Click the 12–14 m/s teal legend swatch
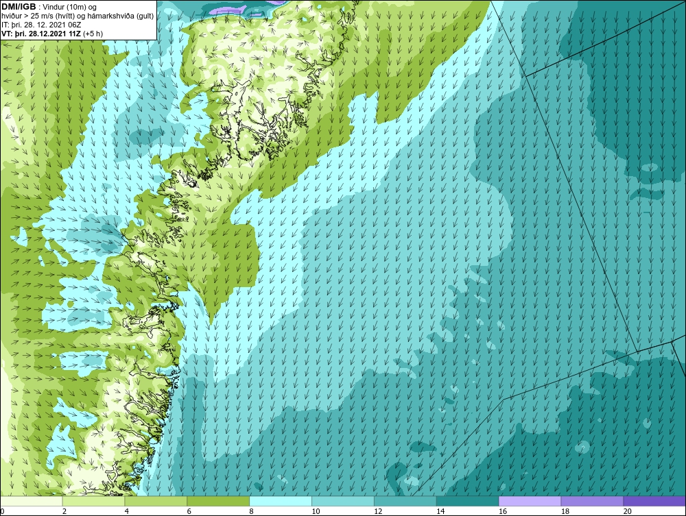The height and width of the screenshot is (516, 686). coord(405,501)
